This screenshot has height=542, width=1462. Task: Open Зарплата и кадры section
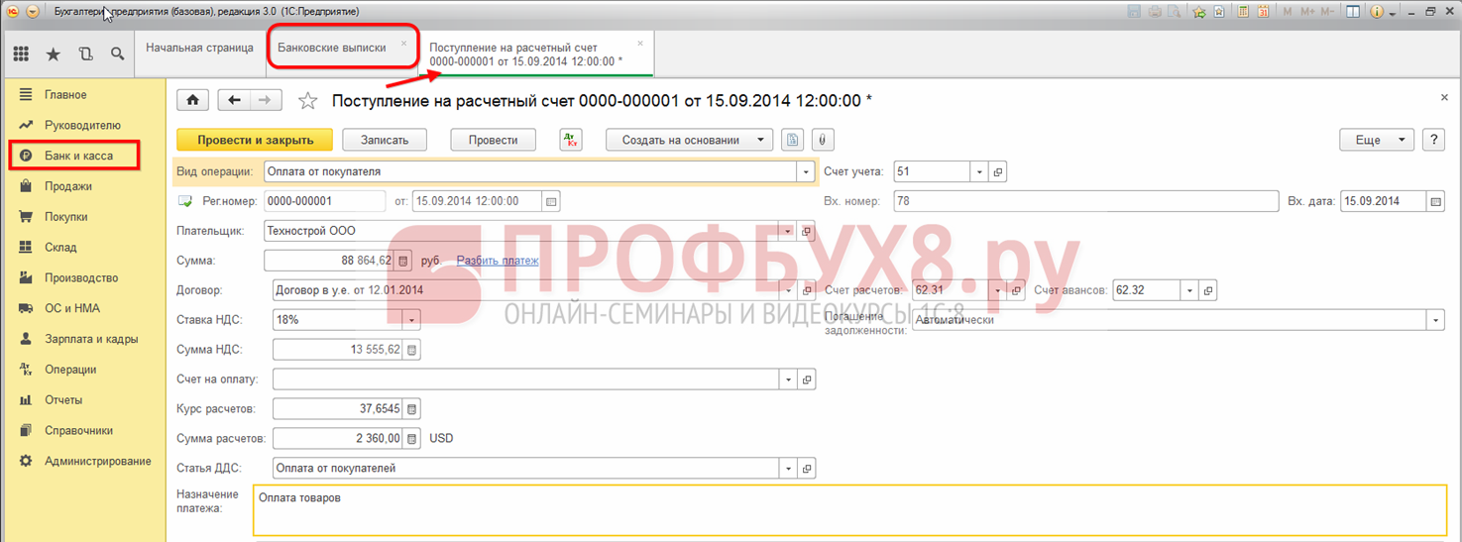91,339
